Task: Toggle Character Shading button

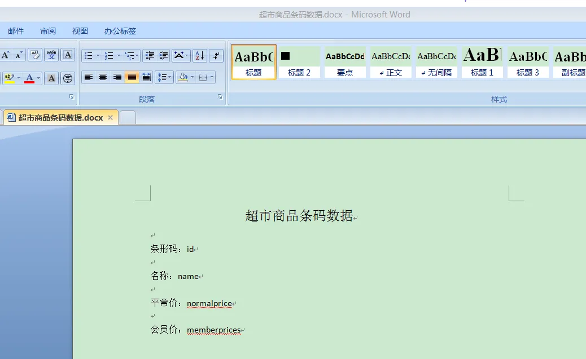Action: (x=51, y=78)
